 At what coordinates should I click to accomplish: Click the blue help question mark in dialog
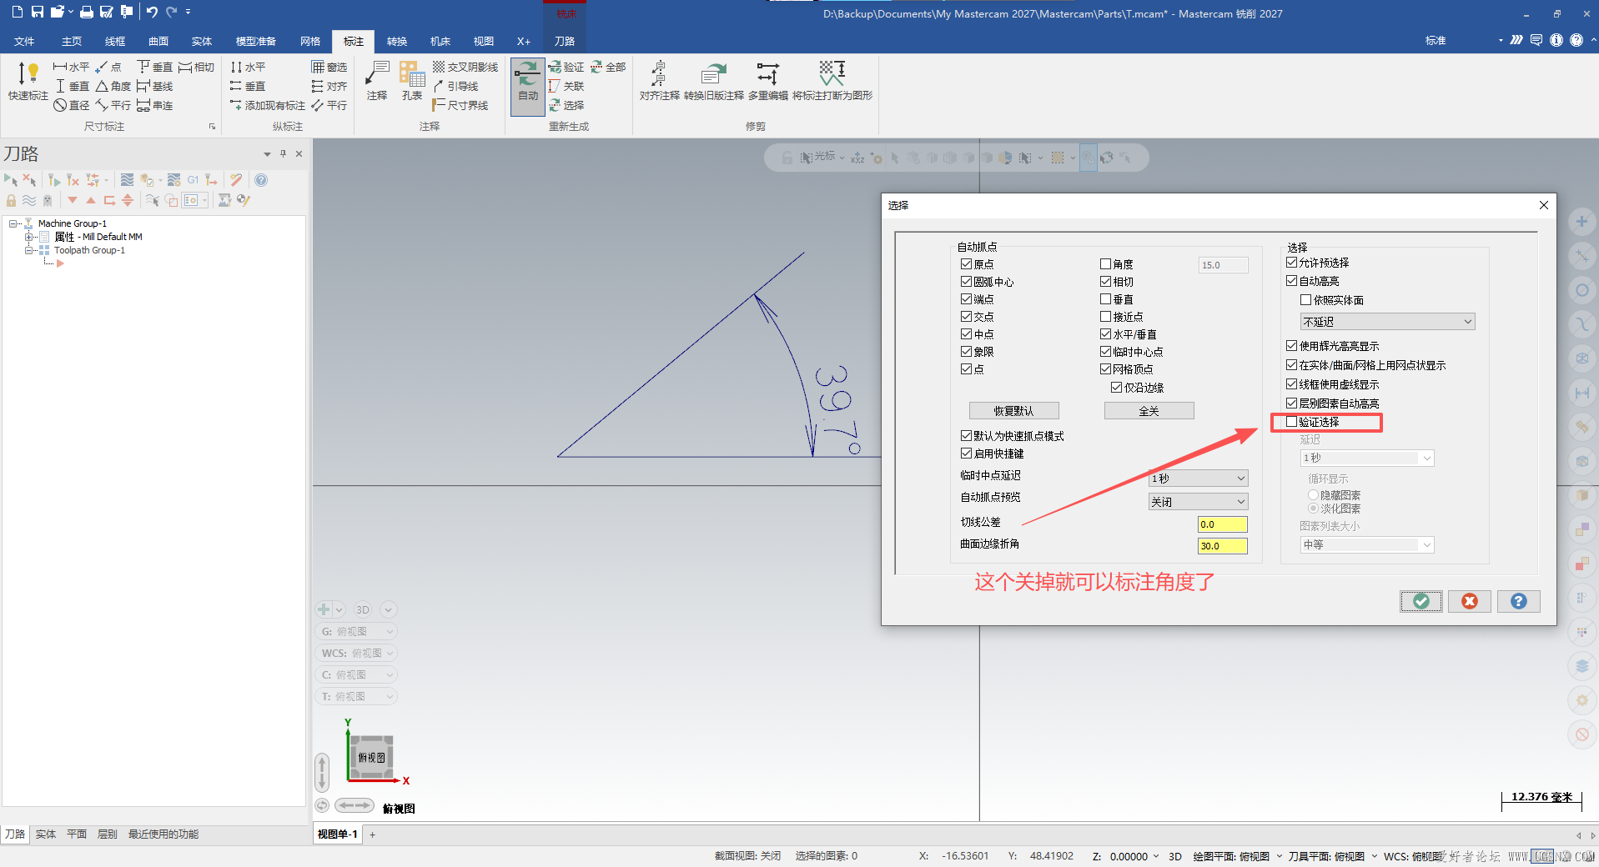(1519, 601)
